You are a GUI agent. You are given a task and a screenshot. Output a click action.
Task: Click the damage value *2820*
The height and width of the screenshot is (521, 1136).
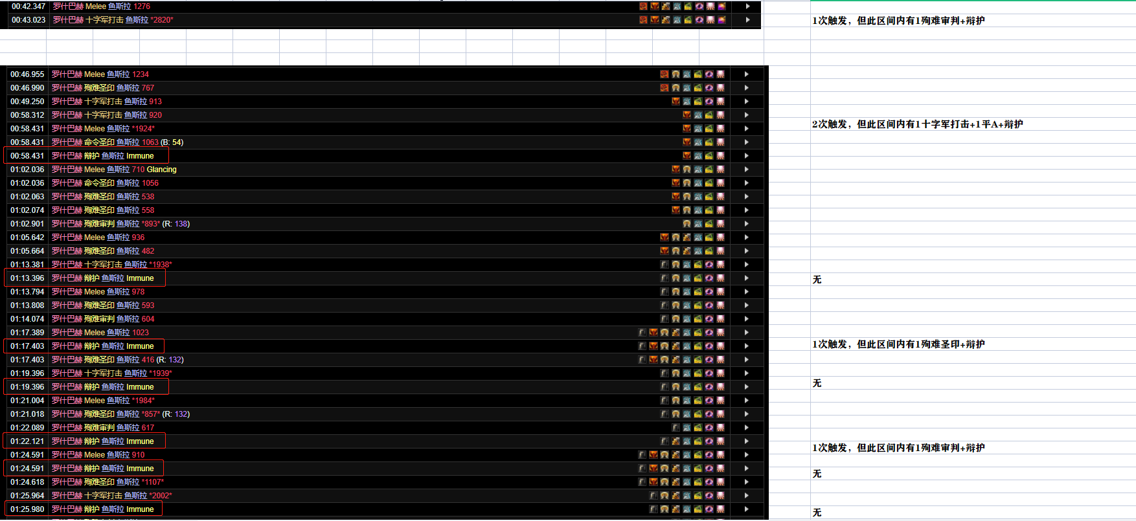tap(162, 20)
